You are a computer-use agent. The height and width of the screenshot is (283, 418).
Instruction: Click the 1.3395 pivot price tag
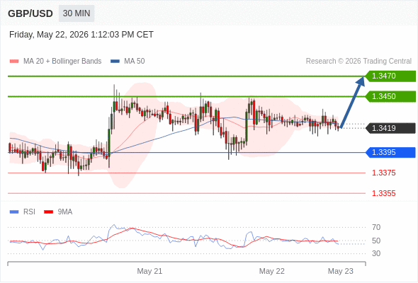click(x=390, y=153)
